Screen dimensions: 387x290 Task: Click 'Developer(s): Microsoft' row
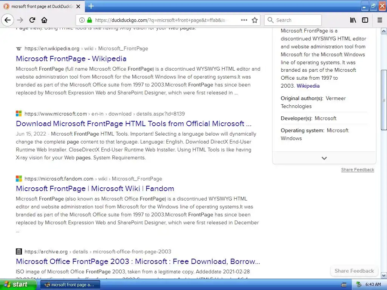pos(308,118)
